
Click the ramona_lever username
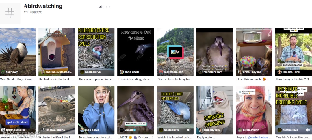(x=291, y=72)
